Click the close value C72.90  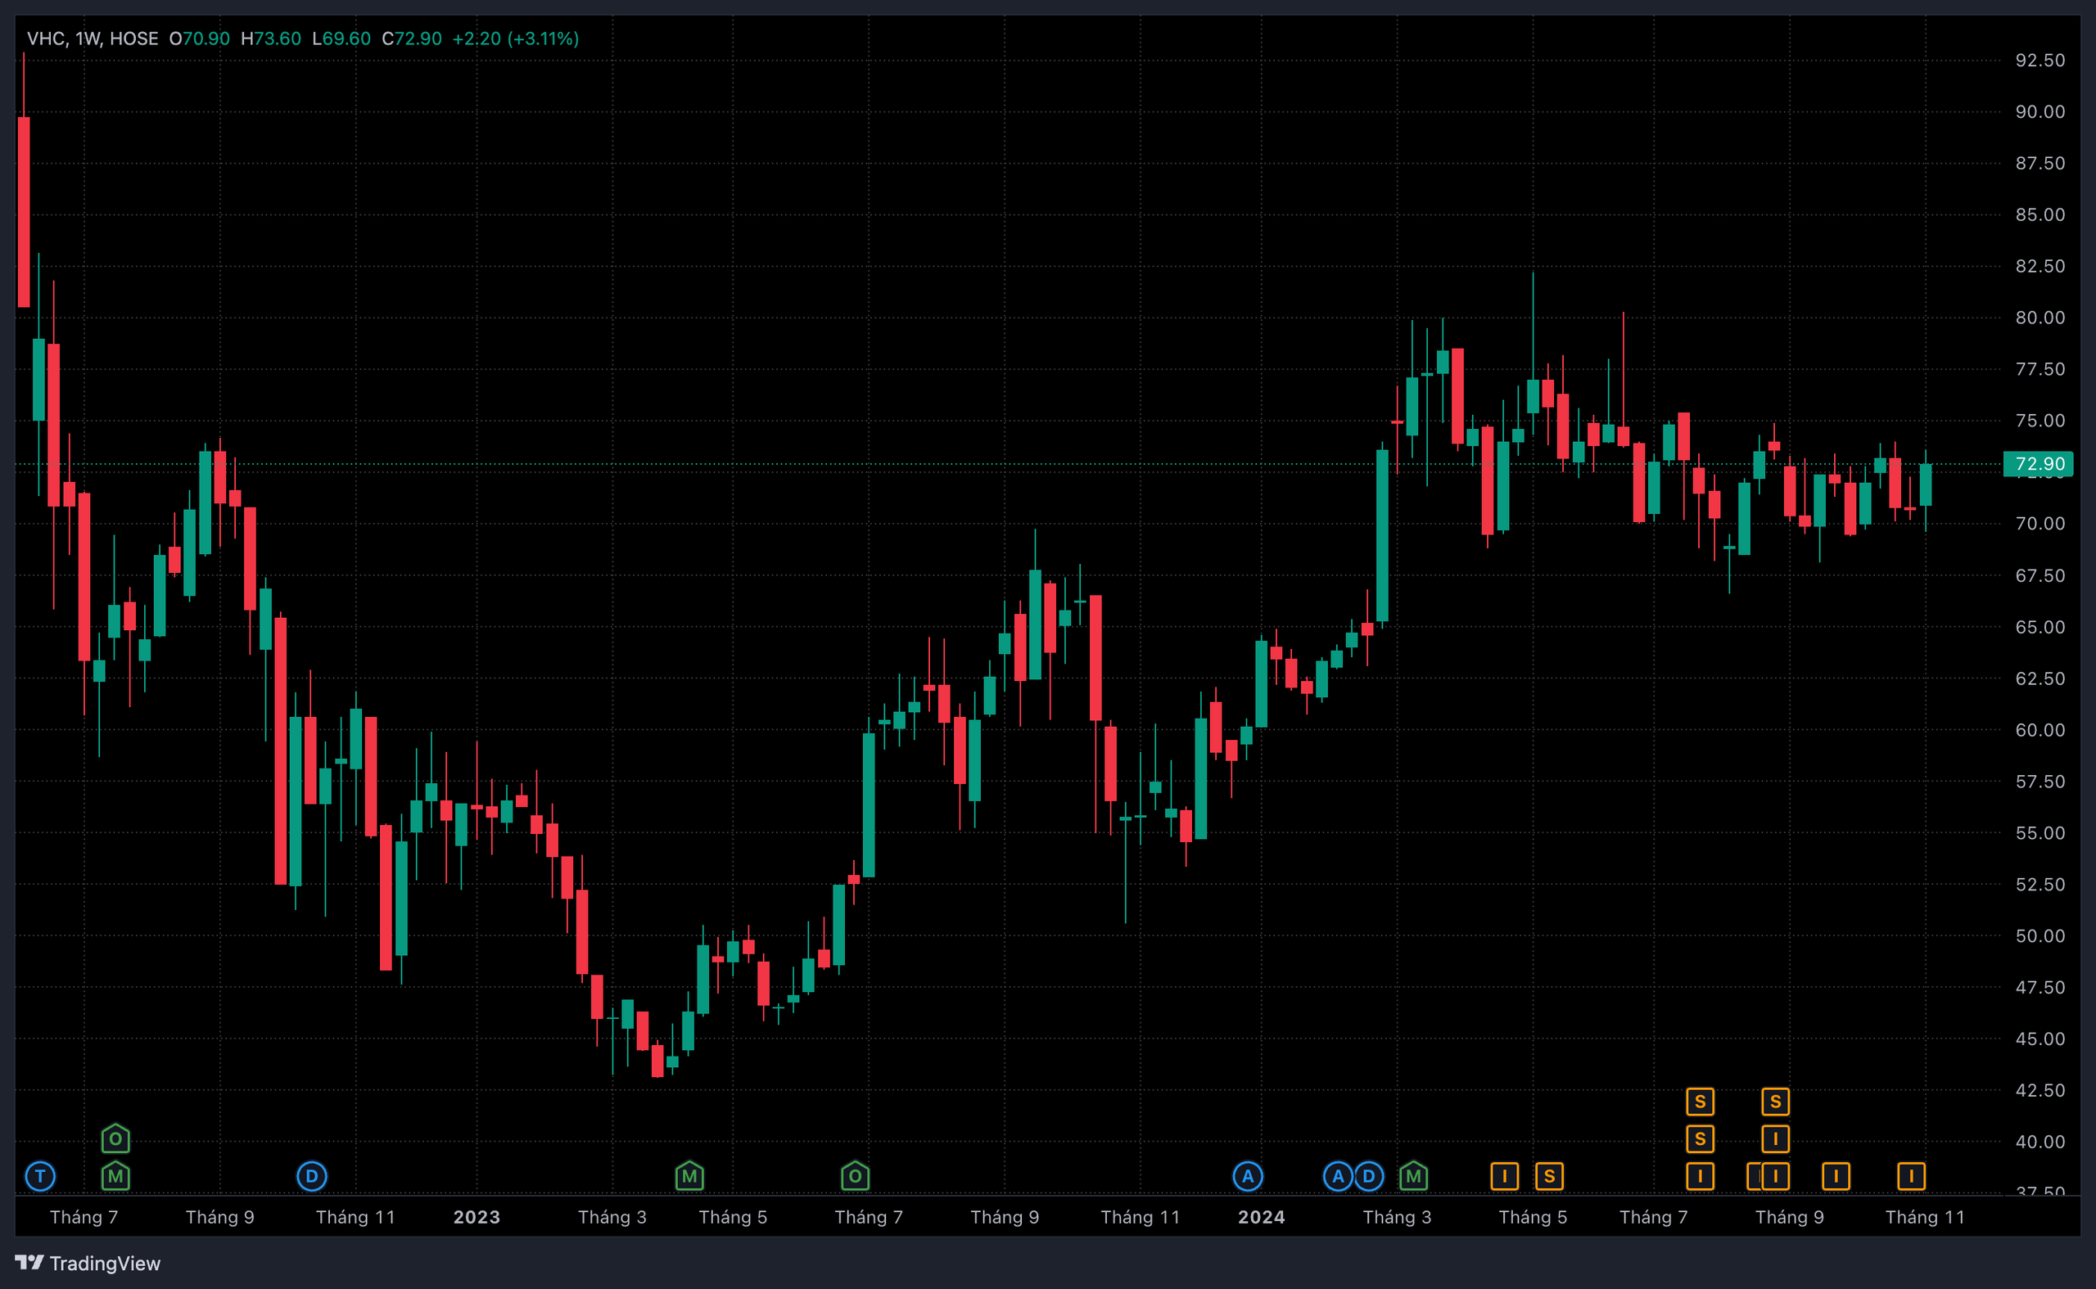412,38
